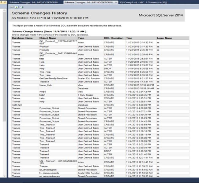Close the active Schema Changes tab
Image resolution: width=199 pixels, height=183 pixels.
pyautogui.click(x=116, y=2)
